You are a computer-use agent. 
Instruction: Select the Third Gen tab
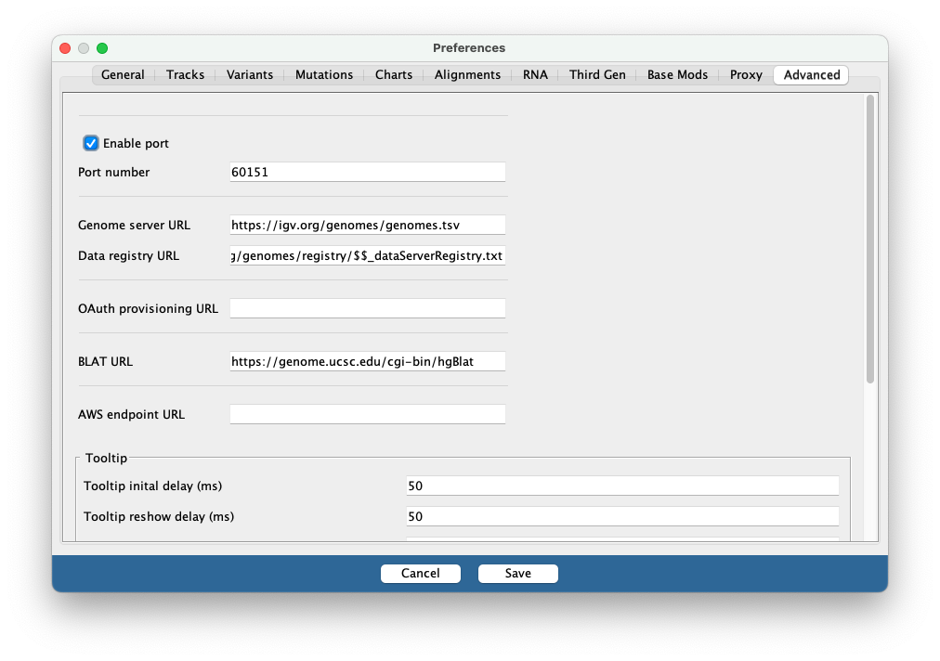coord(597,75)
